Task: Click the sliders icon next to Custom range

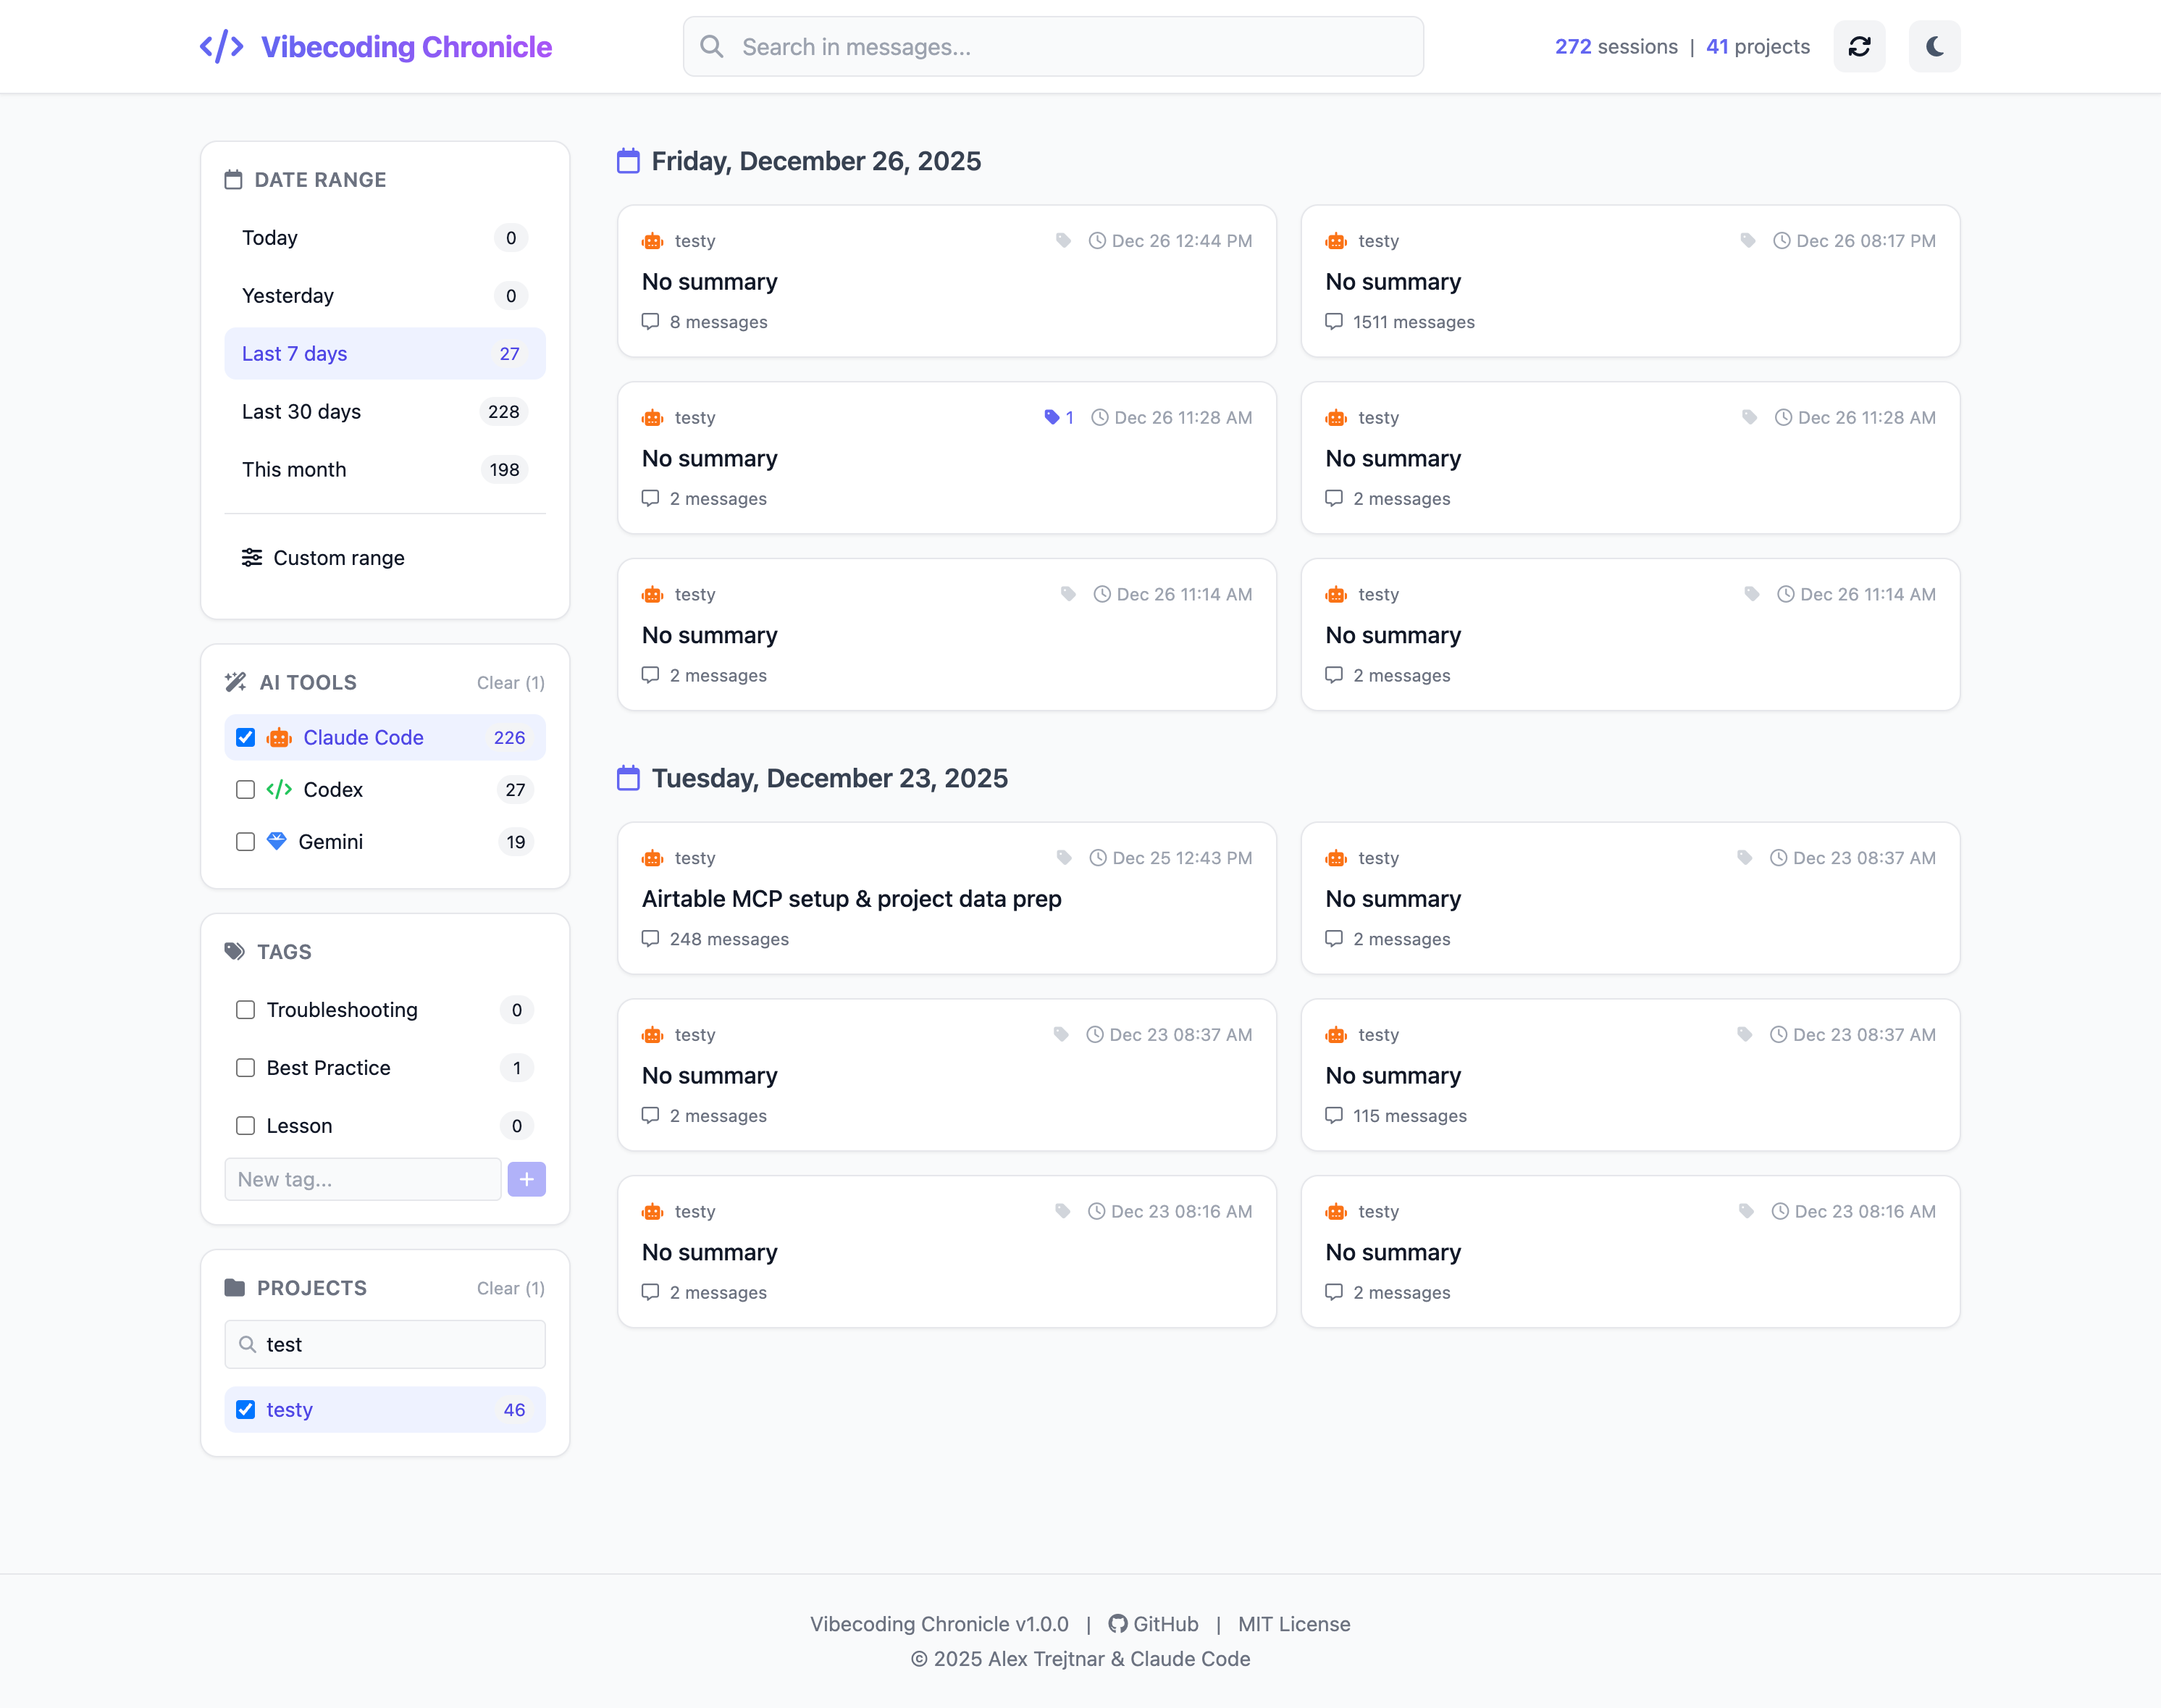Action: pos(252,557)
